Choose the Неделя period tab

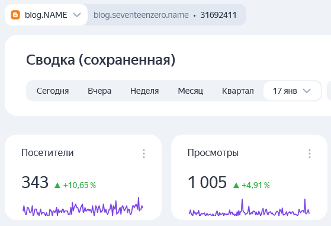tap(144, 91)
